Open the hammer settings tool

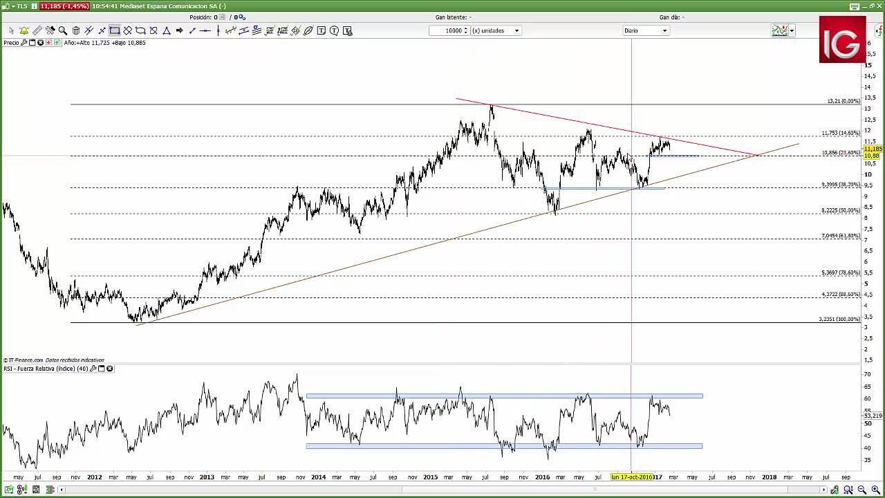50,30
